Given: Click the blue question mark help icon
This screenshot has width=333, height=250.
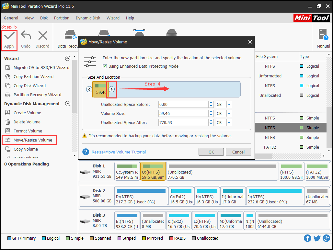Looking at the screenshot, I should click(x=86, y=152).
